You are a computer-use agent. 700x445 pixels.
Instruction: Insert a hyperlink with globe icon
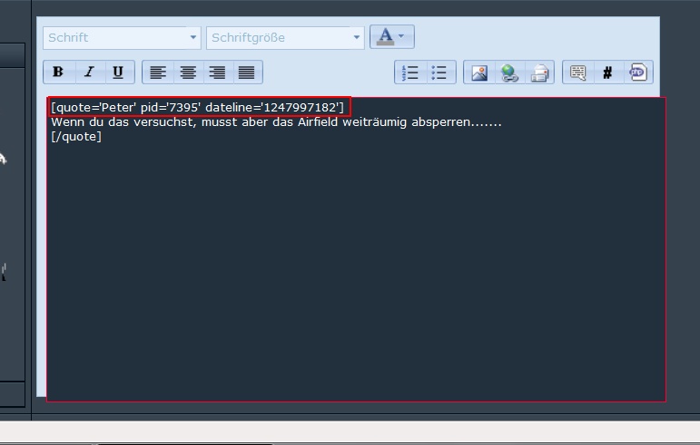coord(509,73)
